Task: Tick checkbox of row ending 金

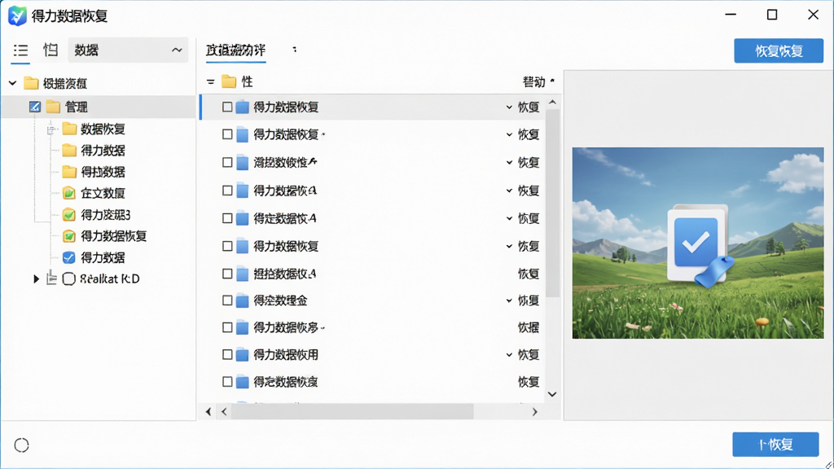Action: coord(227,300)
